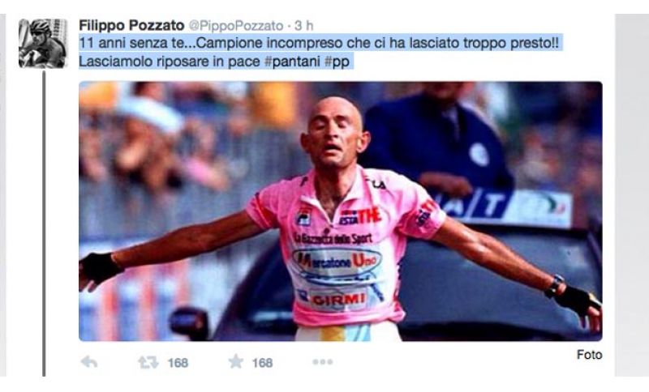The image size is (649, 392).
Task: Favorite the tweet with the star icon
Action: tap(236, 361)
